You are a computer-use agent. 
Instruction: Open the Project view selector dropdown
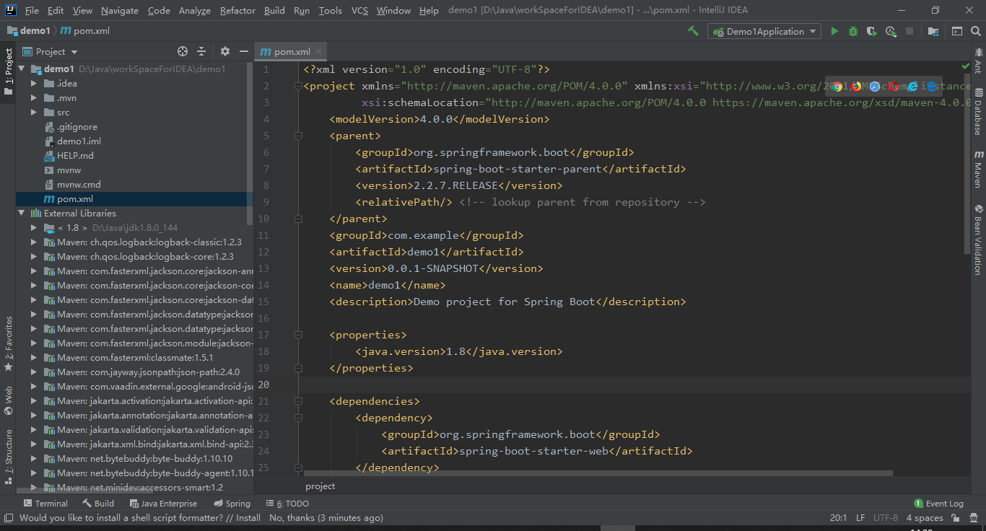(x=51, y=51)
